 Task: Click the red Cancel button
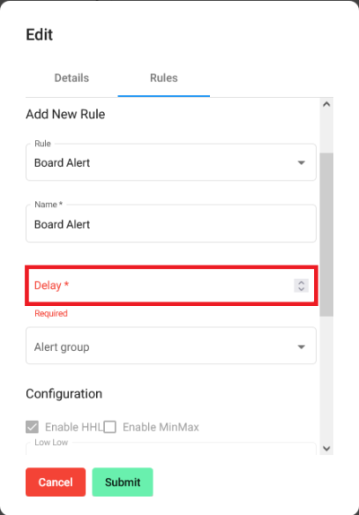click(56, 482)
